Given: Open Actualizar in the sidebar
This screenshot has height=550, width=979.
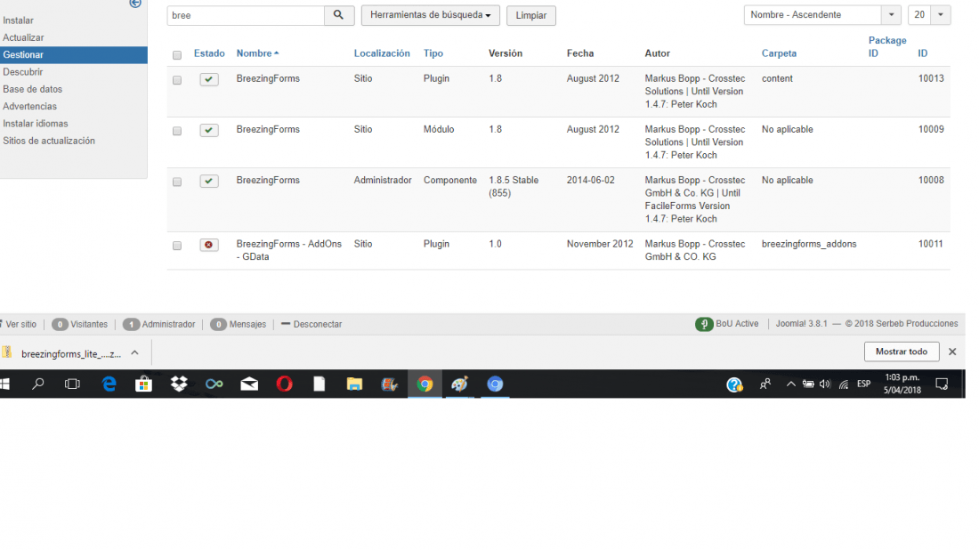Looking at the screenshot, I should point(23,37).
